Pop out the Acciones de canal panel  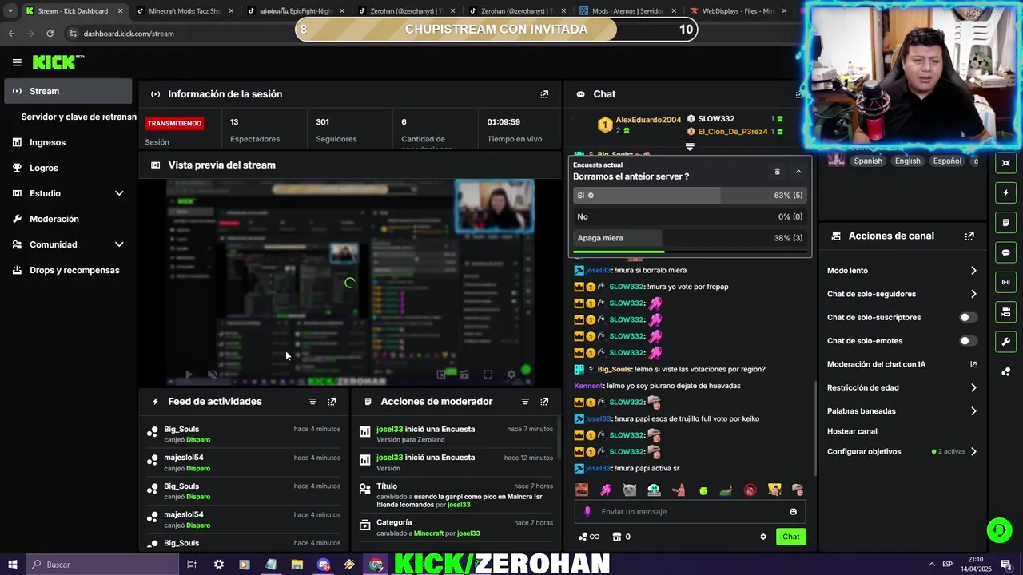pos(969,236)
